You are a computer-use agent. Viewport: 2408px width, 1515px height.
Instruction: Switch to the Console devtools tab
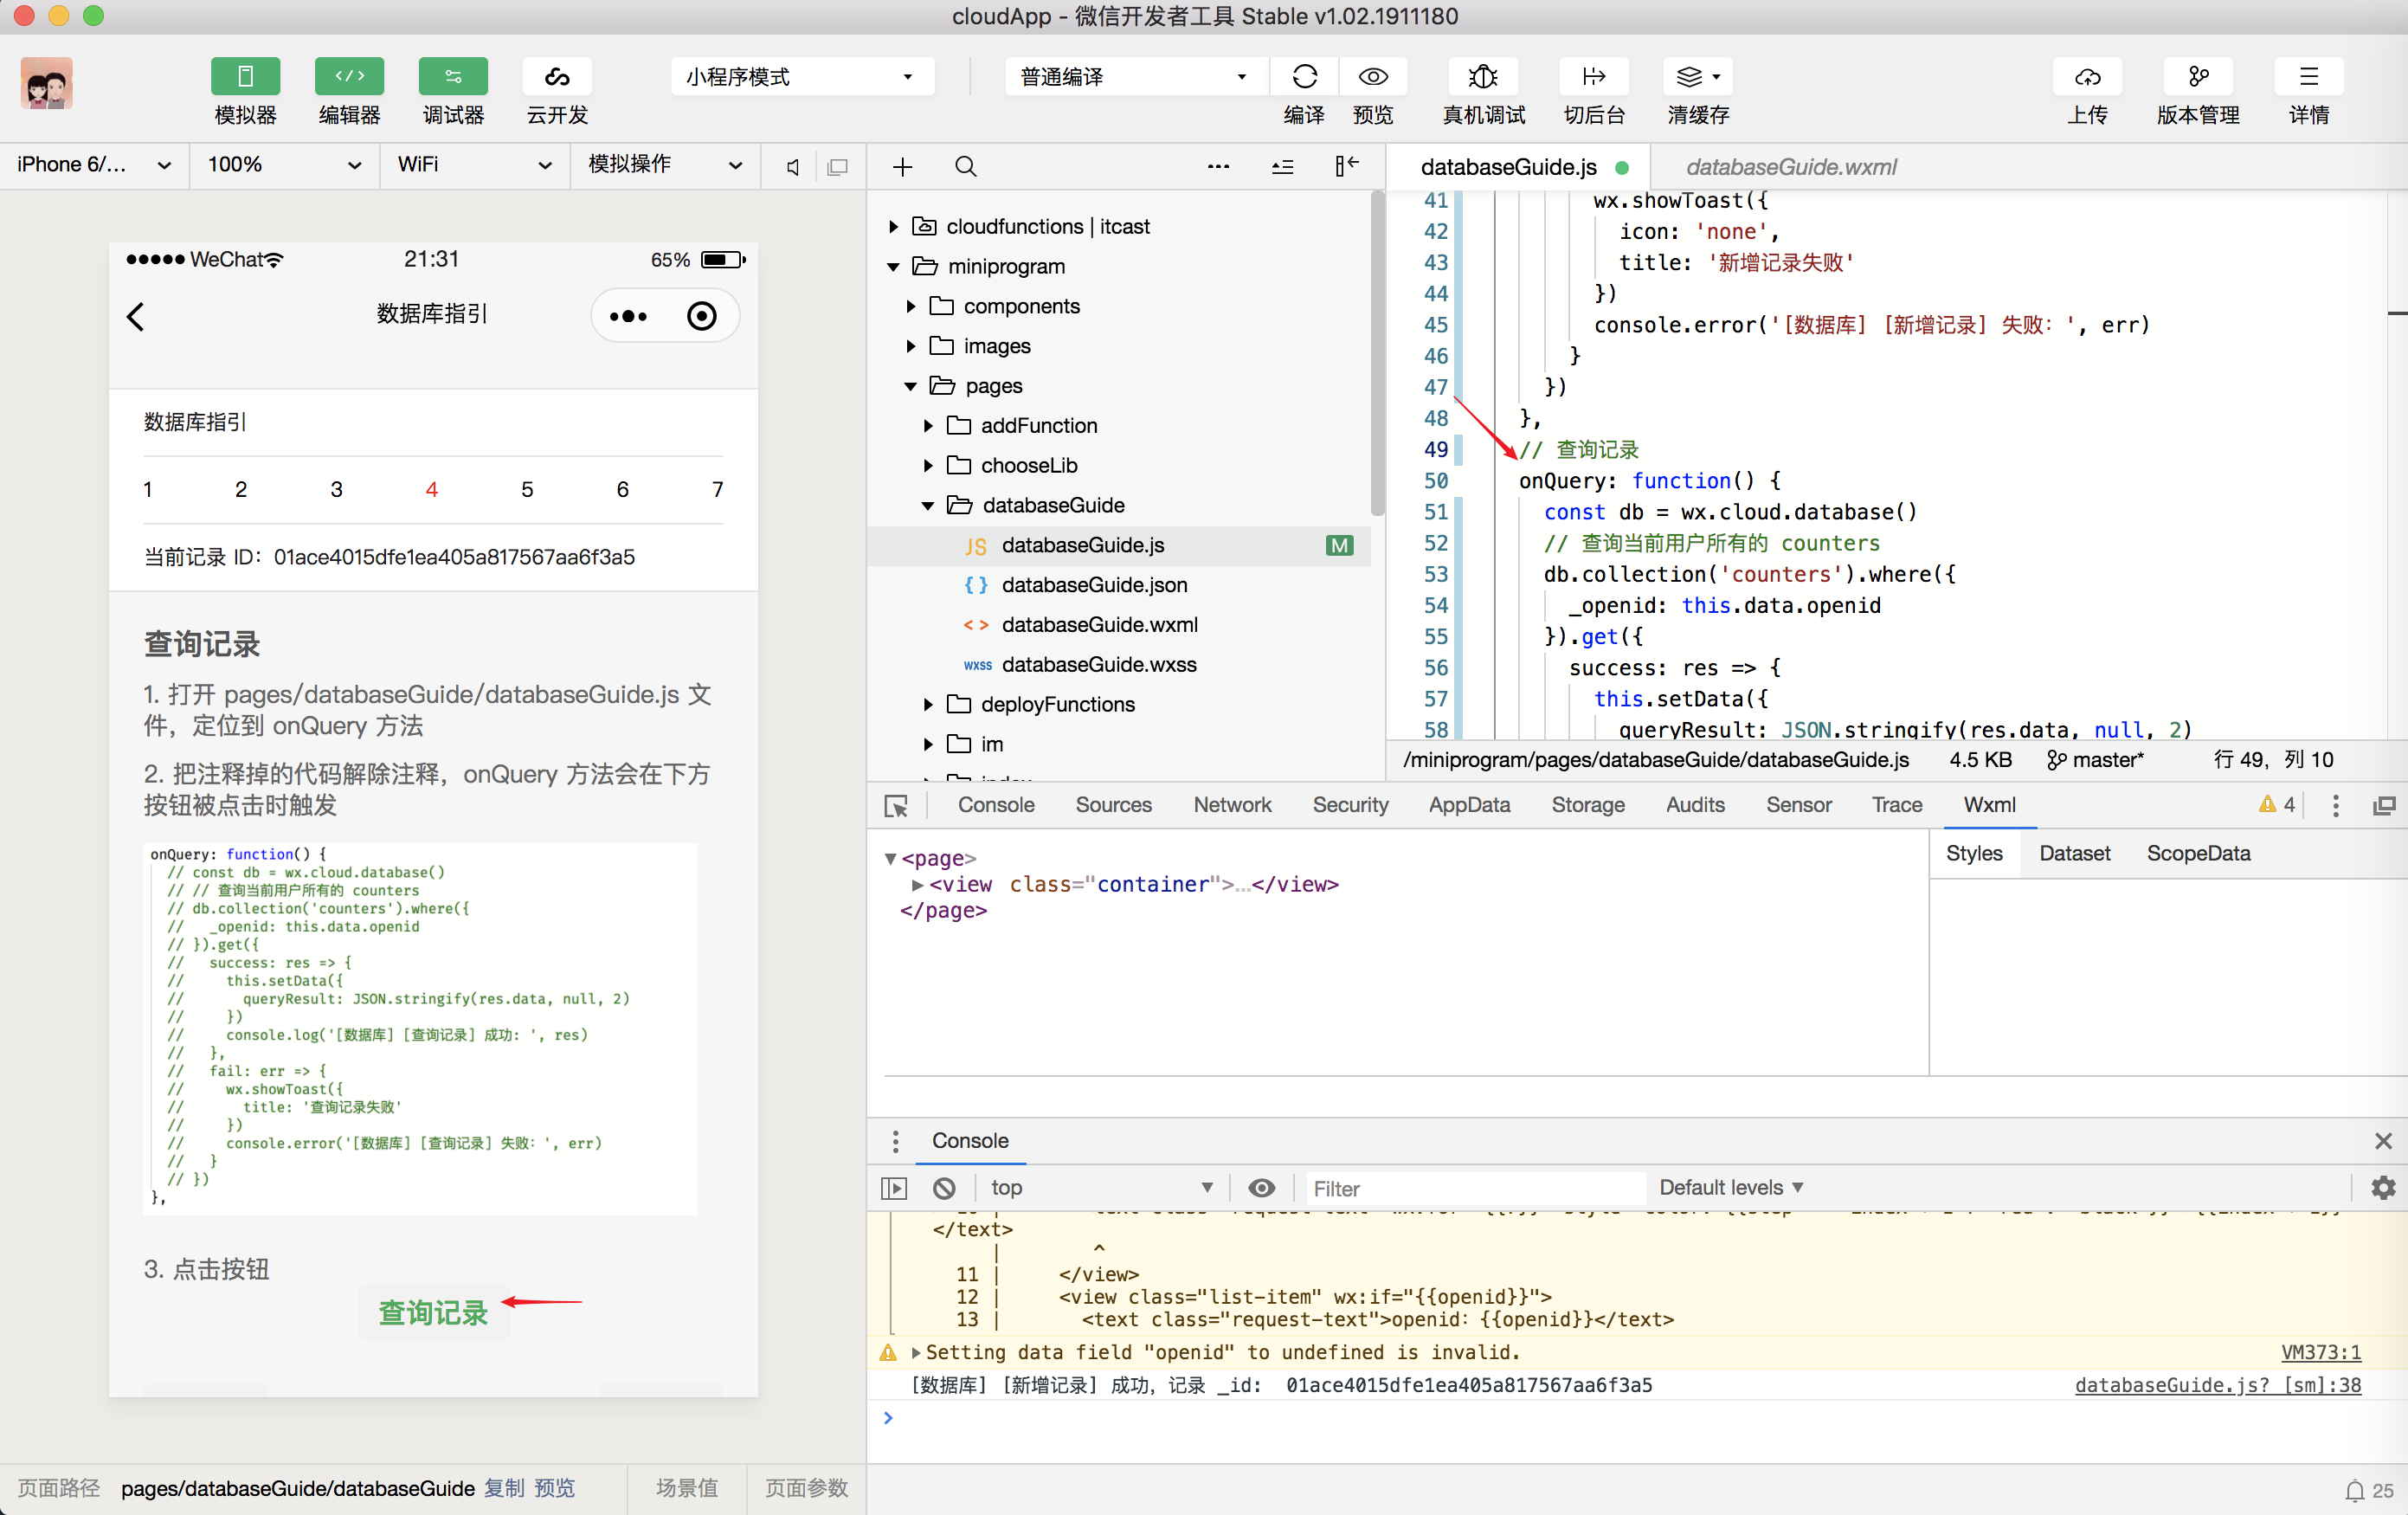[995, 805]
